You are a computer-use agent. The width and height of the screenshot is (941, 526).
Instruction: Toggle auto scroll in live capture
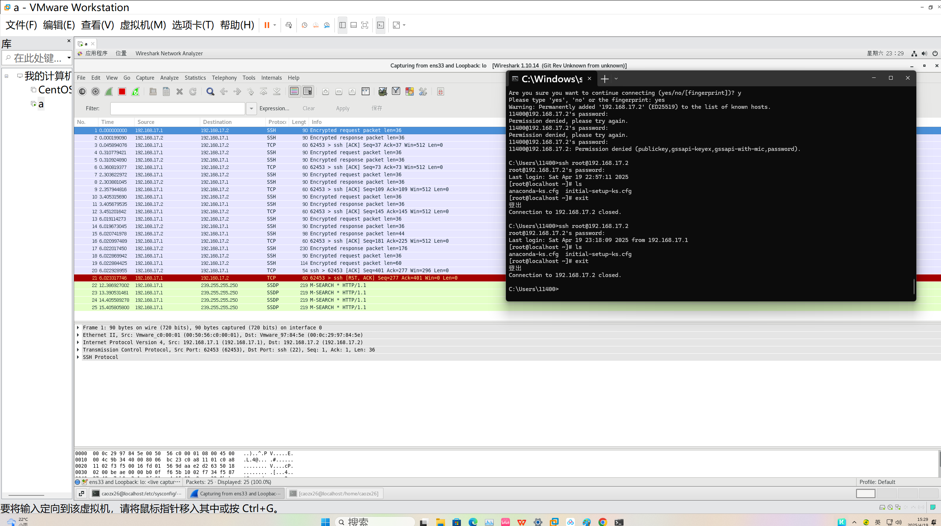(308, 91)
